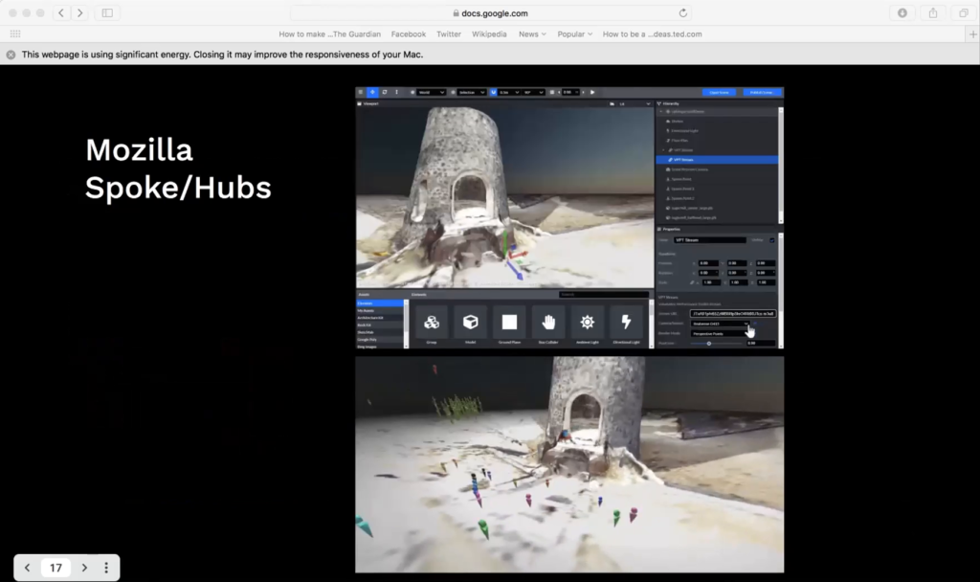Click the docs.google.com address bar
Image resolution: width=980 pixels, height=582 pixels.
click(491, 13)
